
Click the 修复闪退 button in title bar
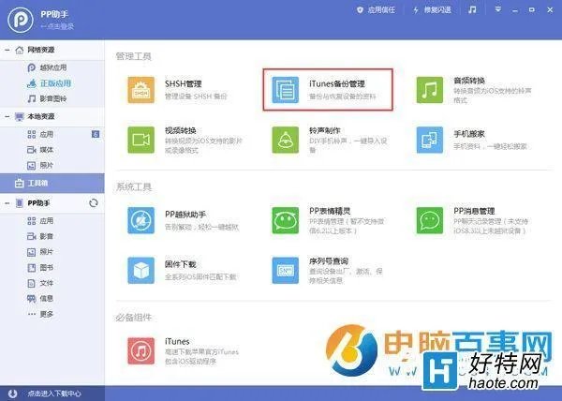[x=432, y=10]
